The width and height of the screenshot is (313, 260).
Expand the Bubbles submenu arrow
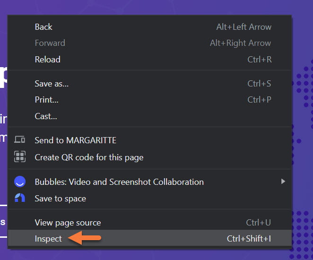tap(283, 181)
